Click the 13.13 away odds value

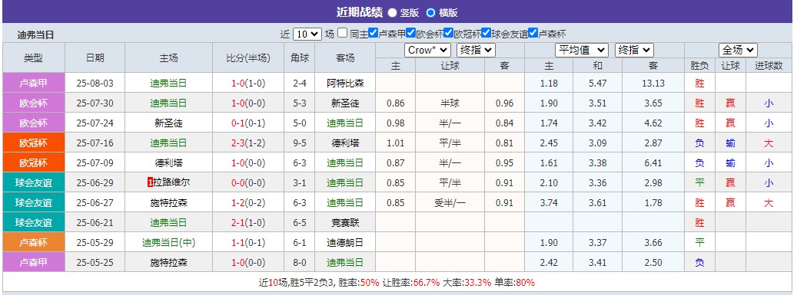653,83
